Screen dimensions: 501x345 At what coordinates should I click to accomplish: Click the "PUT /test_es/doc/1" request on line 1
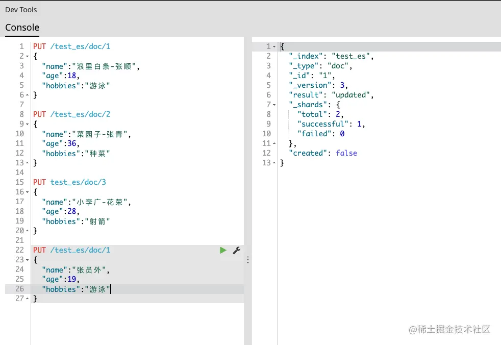(x=71, y=46)
